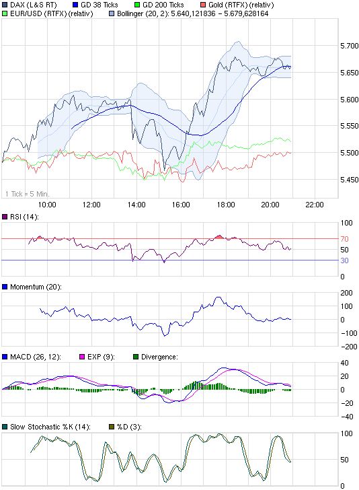The height and width of the screenshot is (490, 359).
Task: Click the RSI (14): indicator title
Action: coord(24,217)
